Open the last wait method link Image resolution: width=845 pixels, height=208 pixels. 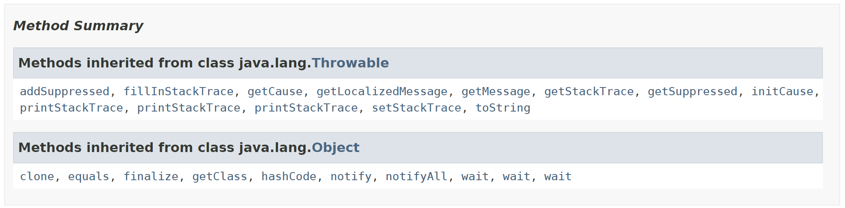click(558, 177)
